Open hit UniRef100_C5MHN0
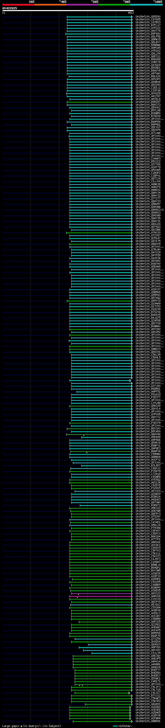This screenshot has height=728, width=165. point(148,454)
